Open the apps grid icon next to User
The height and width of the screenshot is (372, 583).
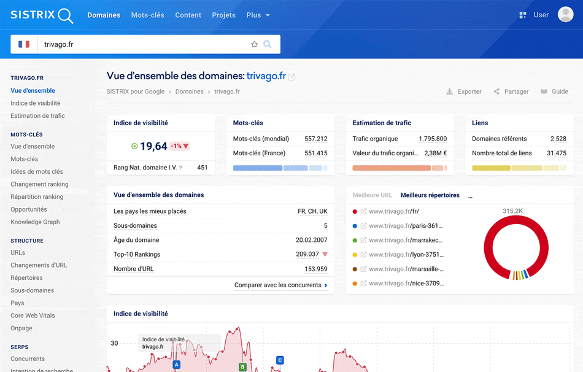523,15
